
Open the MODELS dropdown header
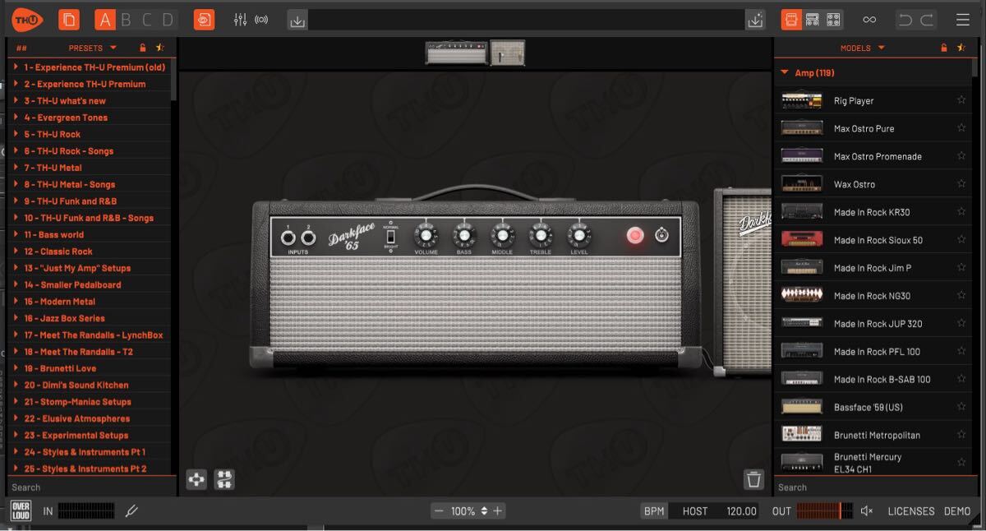pyautogui.click(x=862, y=48)
